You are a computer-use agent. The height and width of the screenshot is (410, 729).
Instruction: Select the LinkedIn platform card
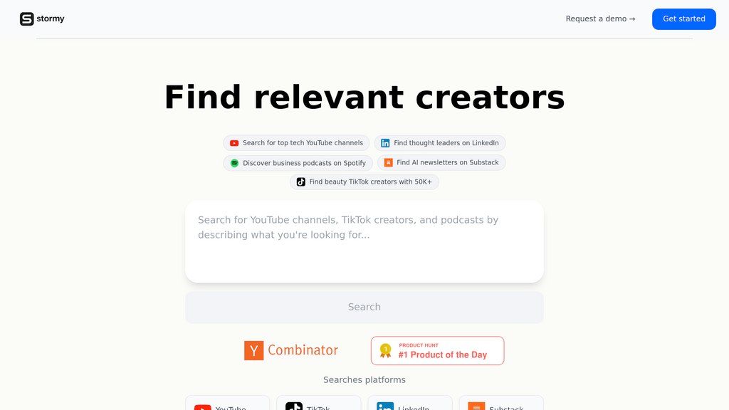tap(410, 403)
